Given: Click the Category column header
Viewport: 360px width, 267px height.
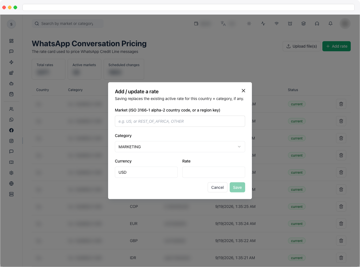Looking at the screenshot, I should click(75, 90).
